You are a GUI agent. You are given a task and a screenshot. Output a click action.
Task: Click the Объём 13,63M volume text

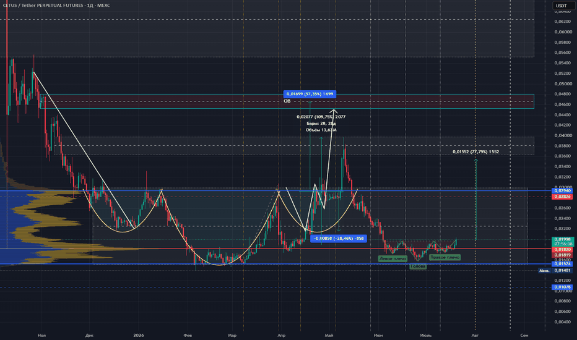(x=321, y=130)
